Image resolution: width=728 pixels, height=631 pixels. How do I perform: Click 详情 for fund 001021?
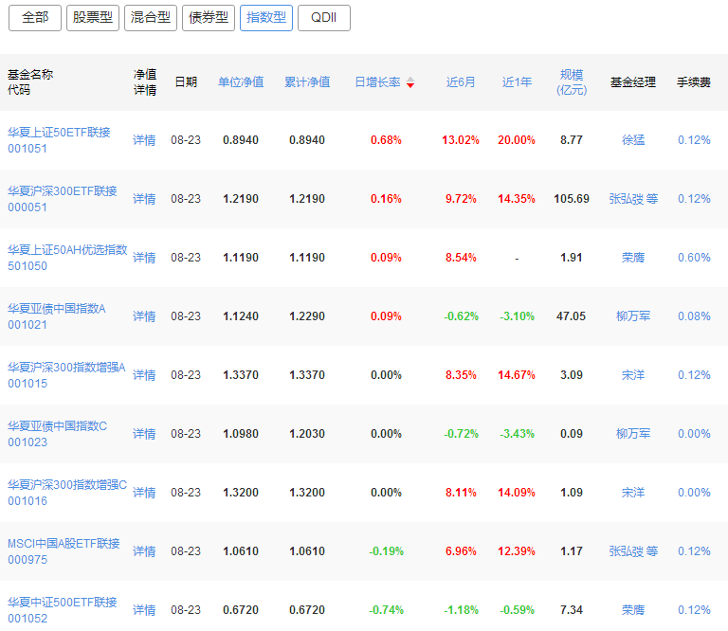click(x=144, y=315)
